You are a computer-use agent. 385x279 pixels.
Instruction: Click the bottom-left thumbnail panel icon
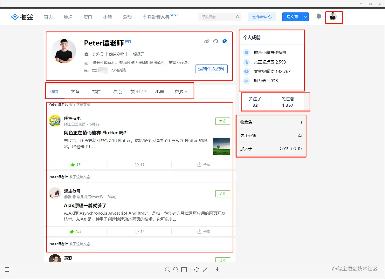pos(7,270)
